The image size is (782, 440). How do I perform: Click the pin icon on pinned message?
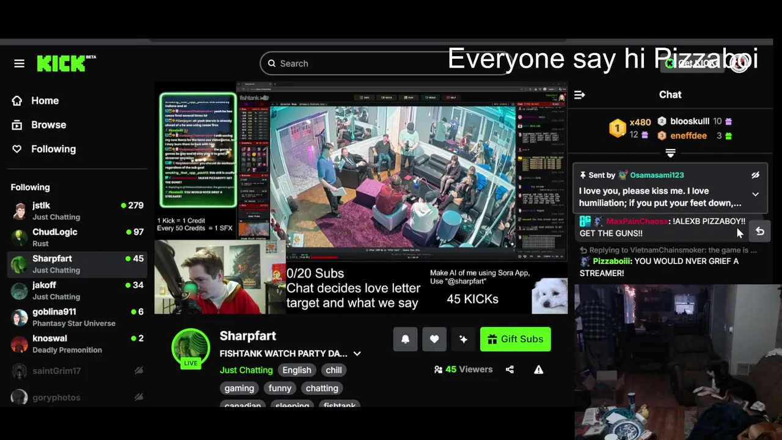coord(583,175)
